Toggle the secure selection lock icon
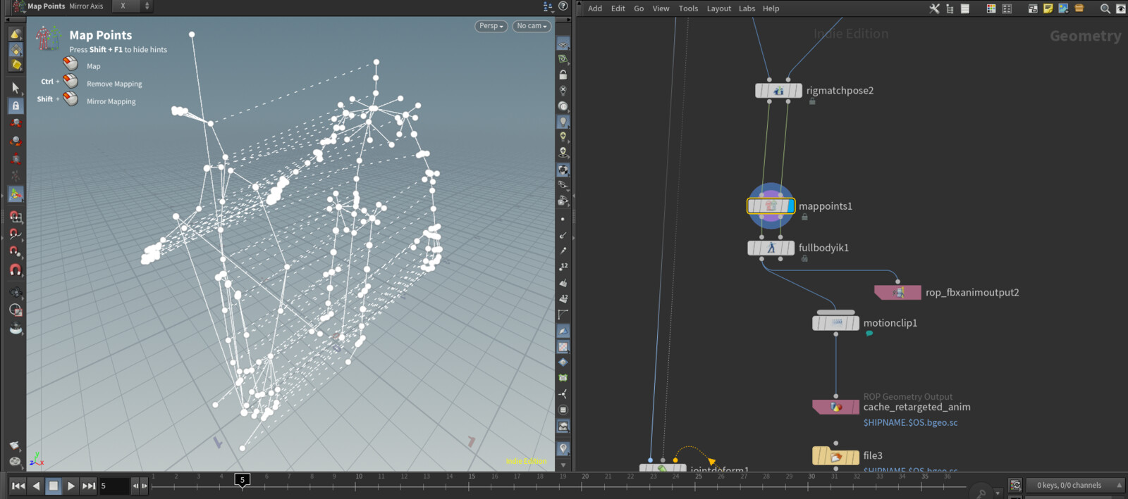The height and width of the screenshot is (499, 1128). 16,106
